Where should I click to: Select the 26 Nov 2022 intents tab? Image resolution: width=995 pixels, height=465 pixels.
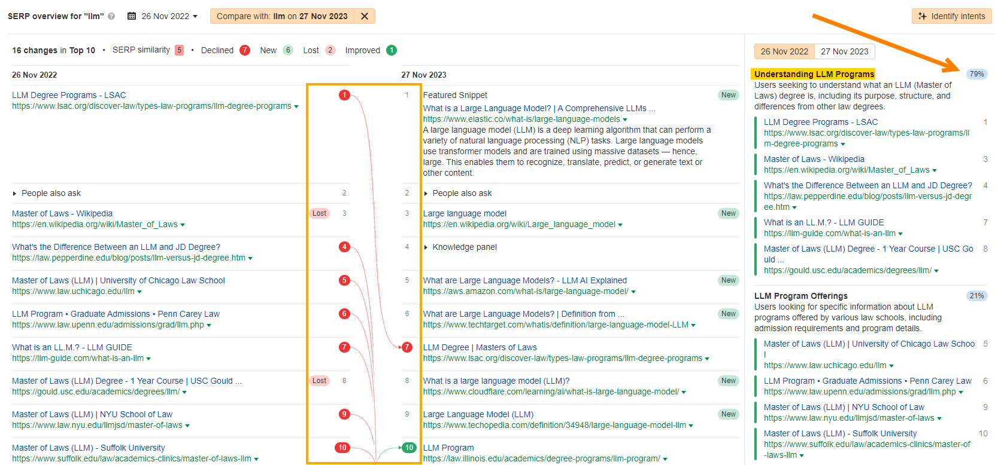784,51
